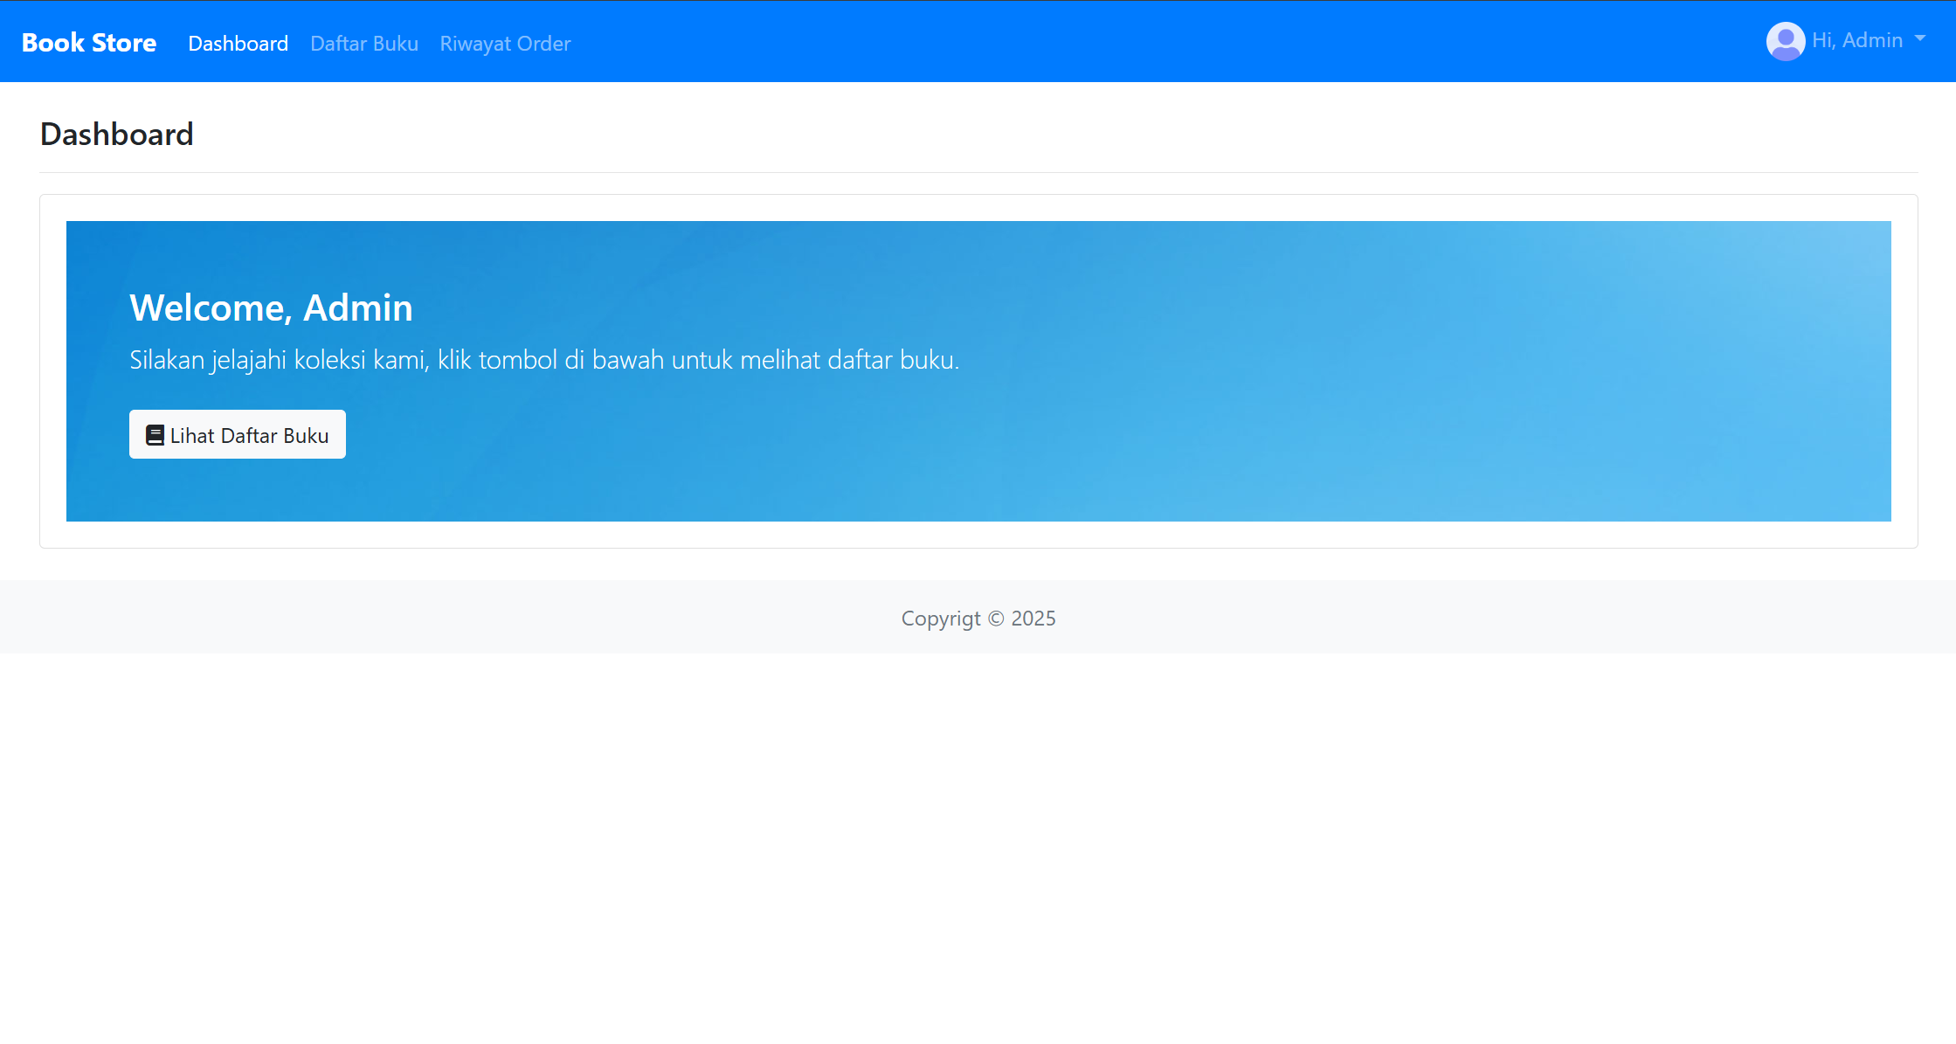Screen dimensions: 1956x1044
Task: Click the Copyrigt 2025 footer text
Action: [978, 618]
